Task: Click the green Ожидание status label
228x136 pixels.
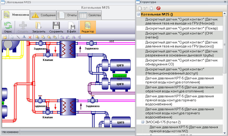Action: coord(120,76)
